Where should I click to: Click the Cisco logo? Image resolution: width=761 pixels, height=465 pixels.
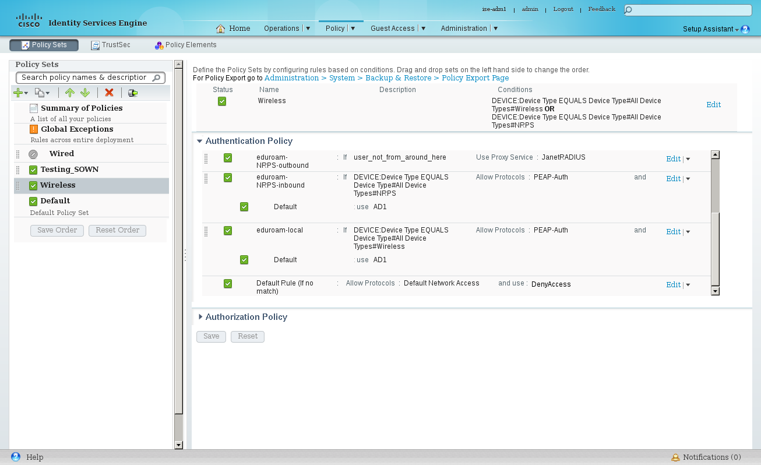click(x=29, y=21)
